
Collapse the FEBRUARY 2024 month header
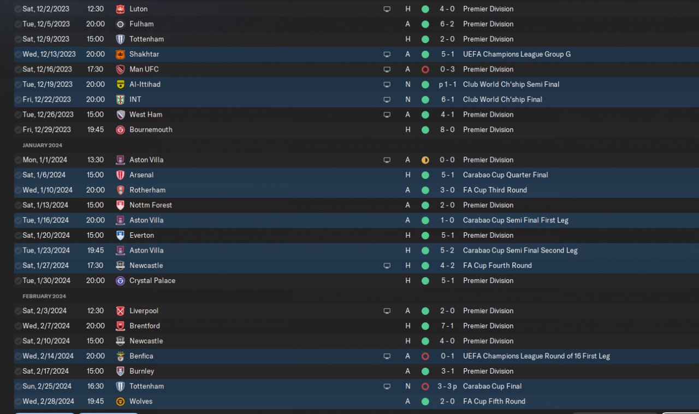(44, 296)
